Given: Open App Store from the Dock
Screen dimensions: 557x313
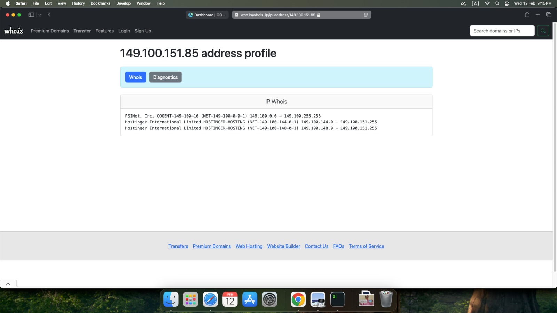Looking at the screenshot, I should (250, 299).
